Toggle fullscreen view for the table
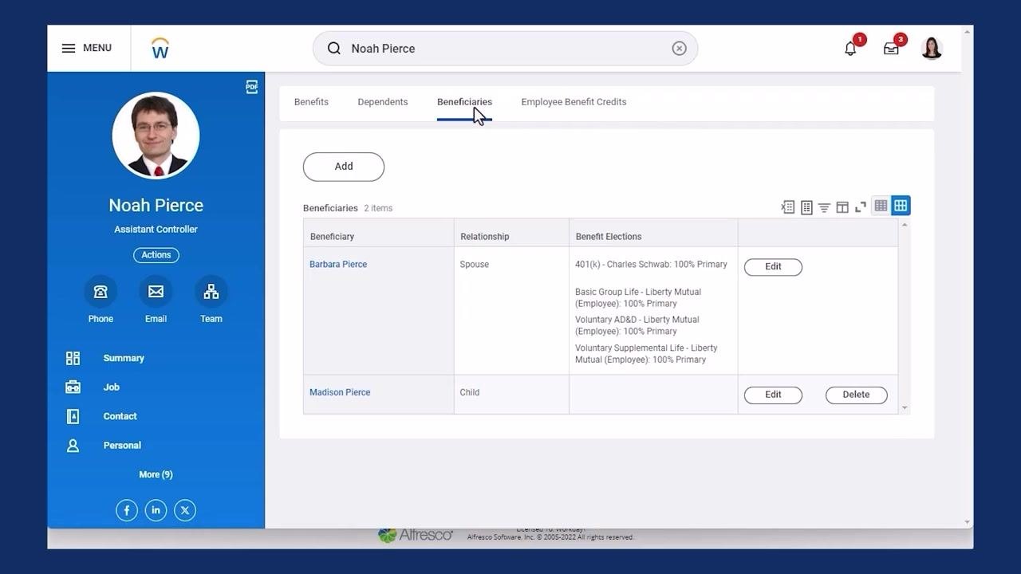This screenshot has height=574, width=1021. (x=861, y=207)
